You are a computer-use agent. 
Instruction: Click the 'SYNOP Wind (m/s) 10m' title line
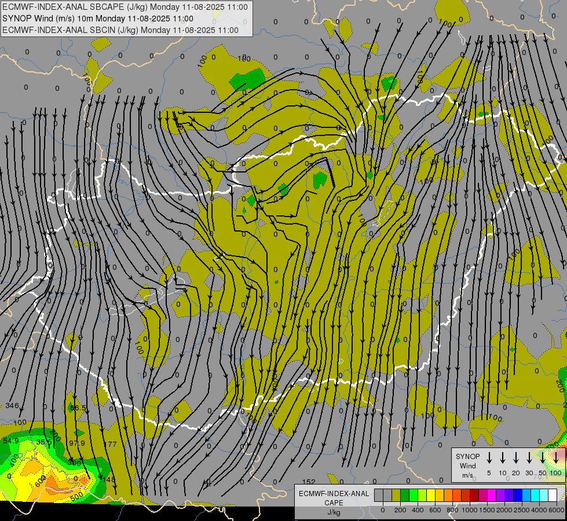(98, 19)
